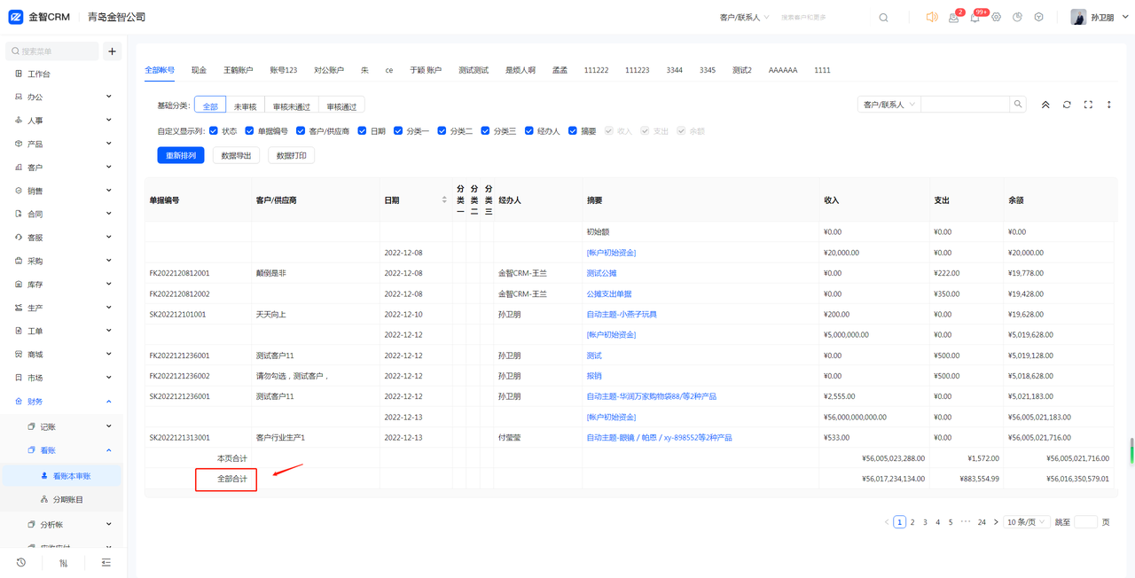Switch to the 现金 account tab

[199, 70]
